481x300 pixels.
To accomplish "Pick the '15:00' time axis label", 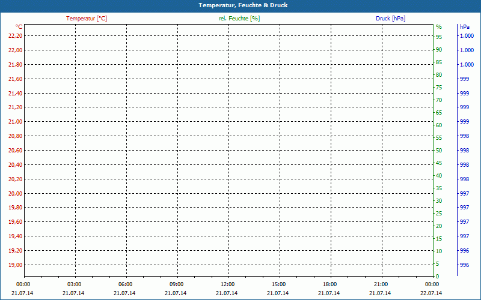I will pyautogui.click(x=279, y=284).
